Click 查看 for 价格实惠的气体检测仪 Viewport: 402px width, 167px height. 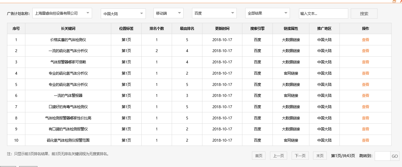click(x=365, y=39)
